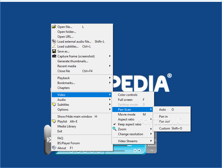Image resolution: width=222 pixels, height=168 pixels.
Task: Click the Open file folder icon
Action: point(54,27)
